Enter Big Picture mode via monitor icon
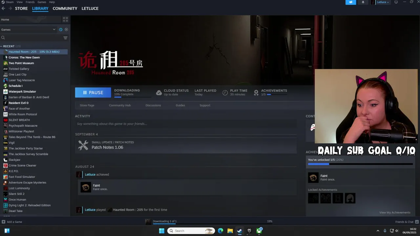 (396, 2)
